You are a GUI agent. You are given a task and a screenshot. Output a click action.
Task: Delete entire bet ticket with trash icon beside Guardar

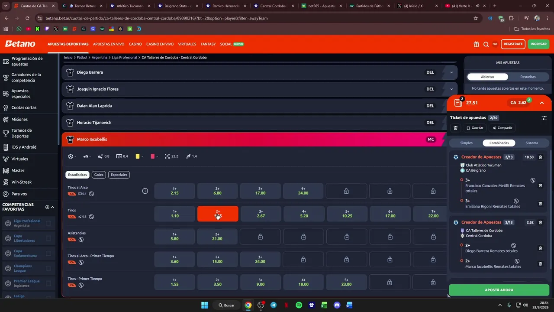pos(455,128)
